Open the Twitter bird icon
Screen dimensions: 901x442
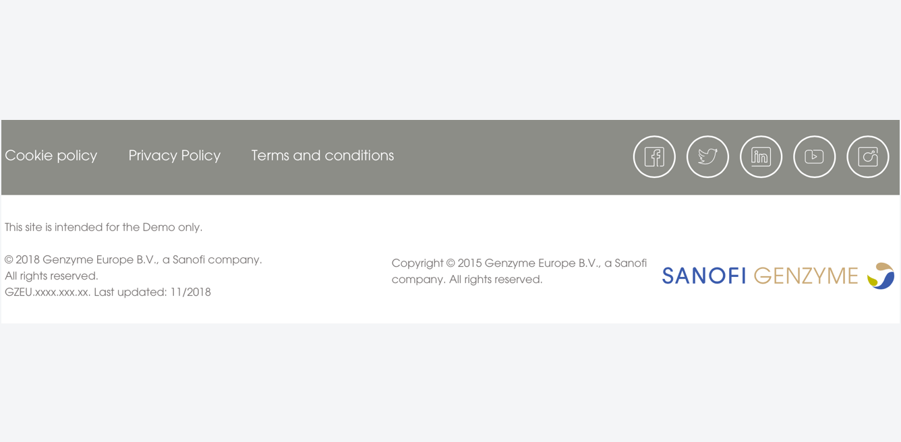[x=707, y=157]
